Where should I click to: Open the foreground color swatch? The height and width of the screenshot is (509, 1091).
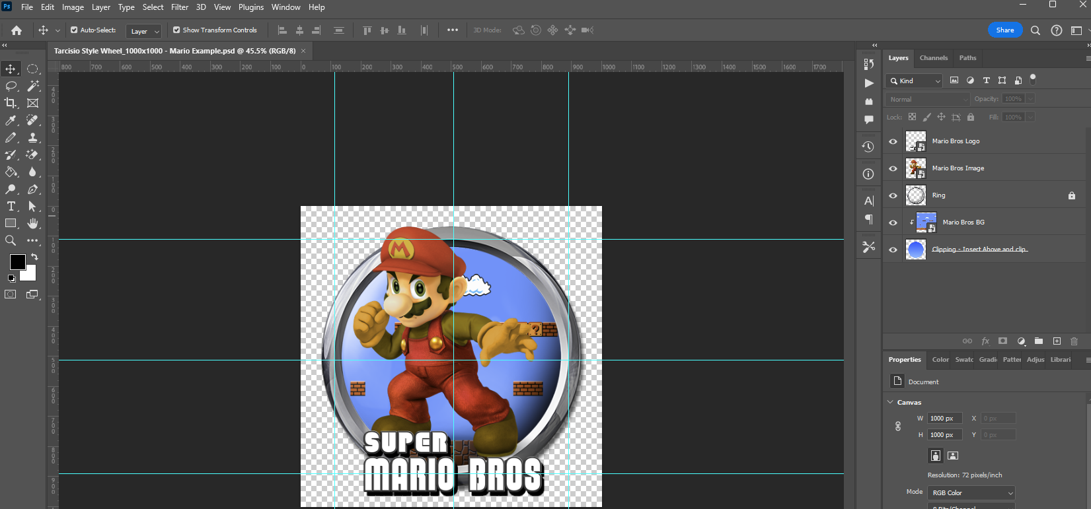pyautogui.click(x=17, y=262)
